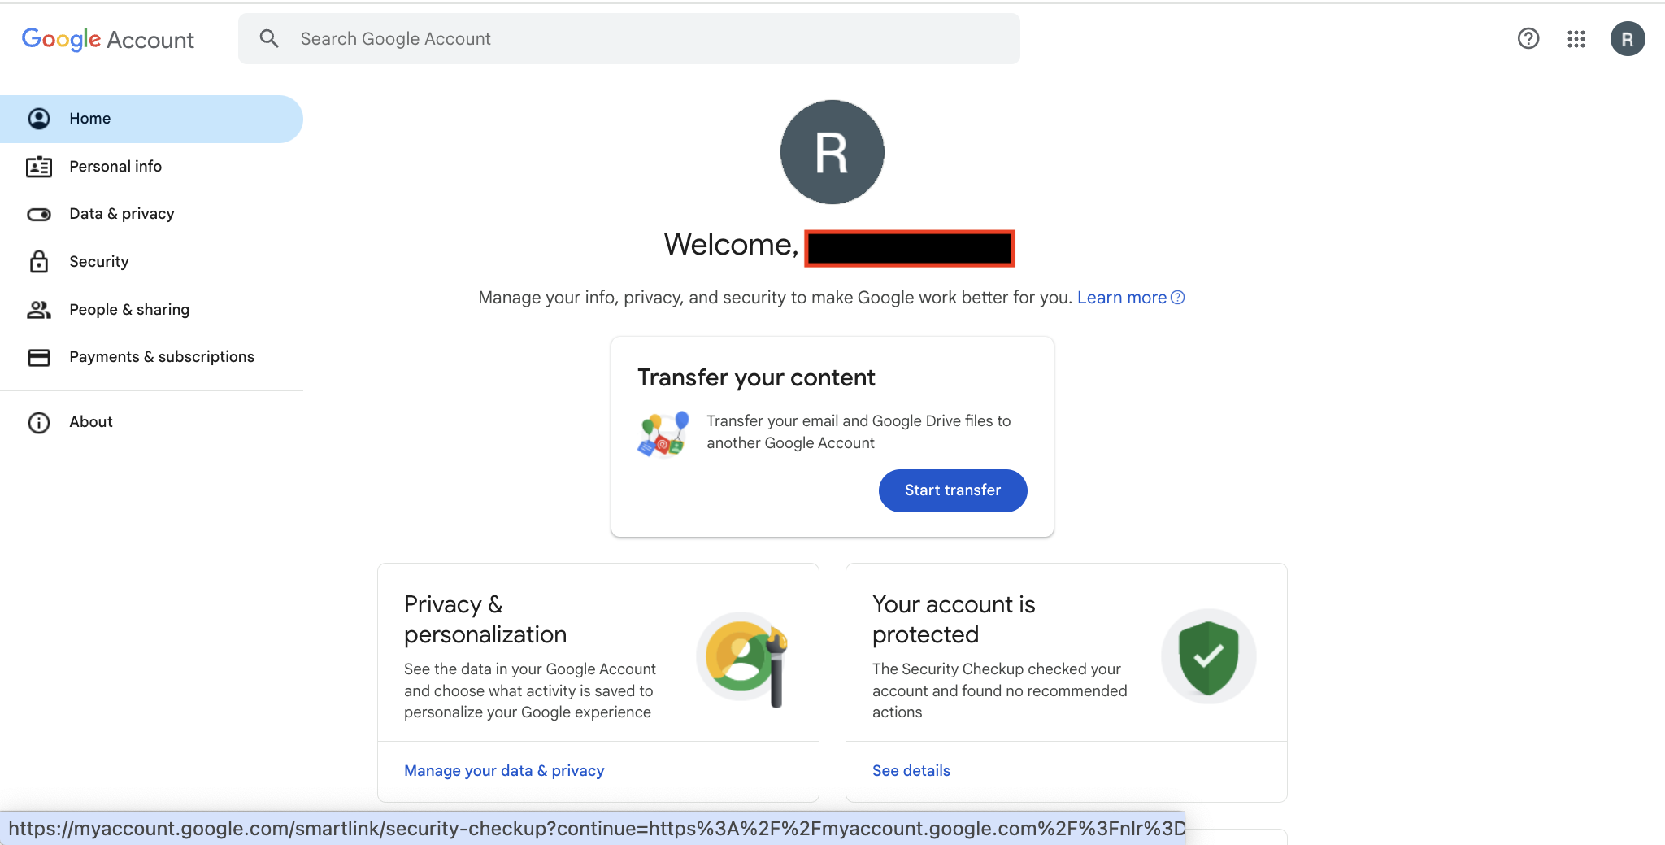The width and height of the screenshot is (1665, 845).
Task: Open the Security section
Action: (x=151, y=262)
